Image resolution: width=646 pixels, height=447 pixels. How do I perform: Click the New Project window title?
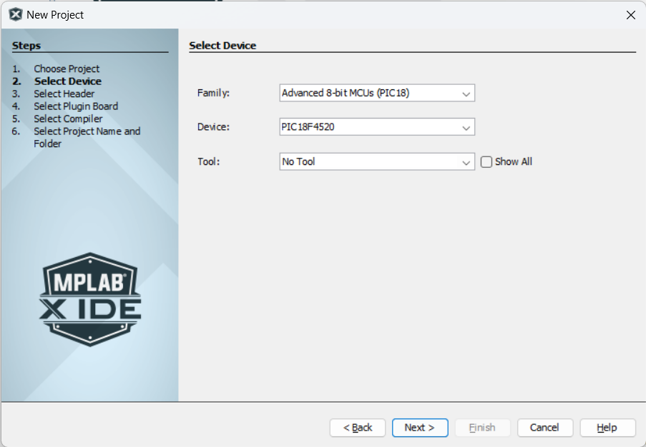click(x=55, y=15)
